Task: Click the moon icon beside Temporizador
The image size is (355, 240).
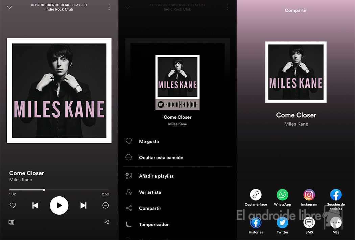Action: coord(128,224)
